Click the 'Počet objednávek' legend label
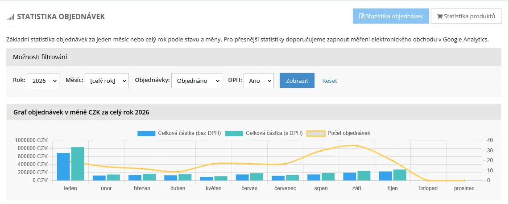 pos(349,133)
